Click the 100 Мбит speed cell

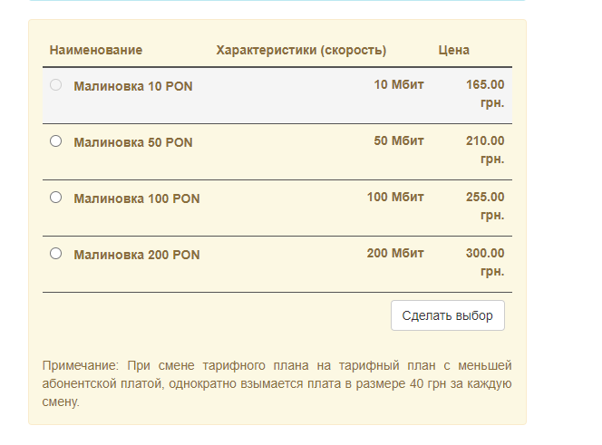click(395, 198)
